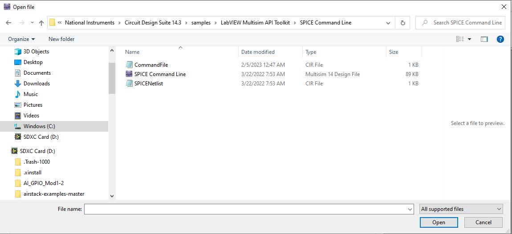Navigate to samples in the breadcrumb
512x234 pixels.
pyautogui.click(x=201, y=23)
